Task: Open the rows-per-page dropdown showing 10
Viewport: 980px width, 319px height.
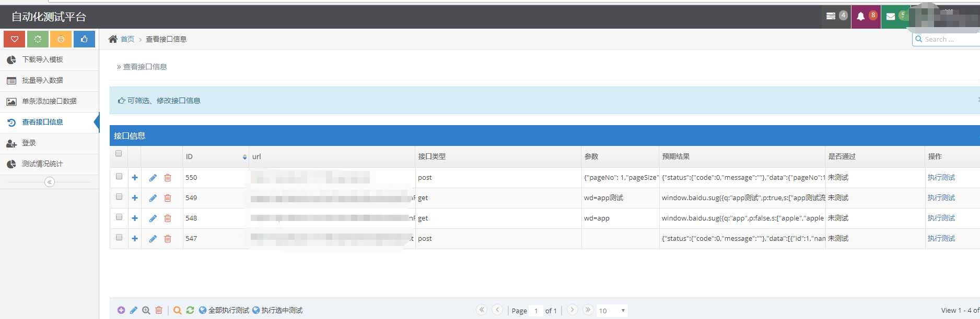Action: (612, 311)
